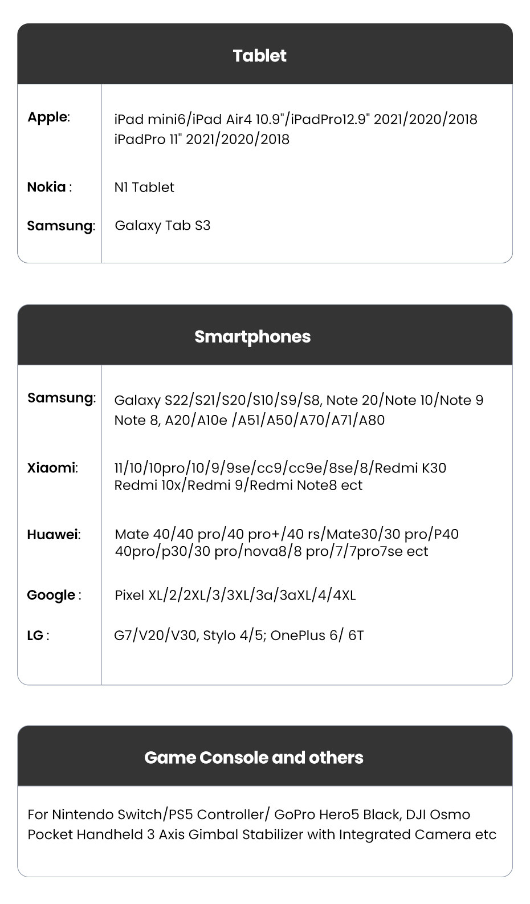The image size is (530, 904).
Task: Click the Game Console and others header
Action: 254,758
